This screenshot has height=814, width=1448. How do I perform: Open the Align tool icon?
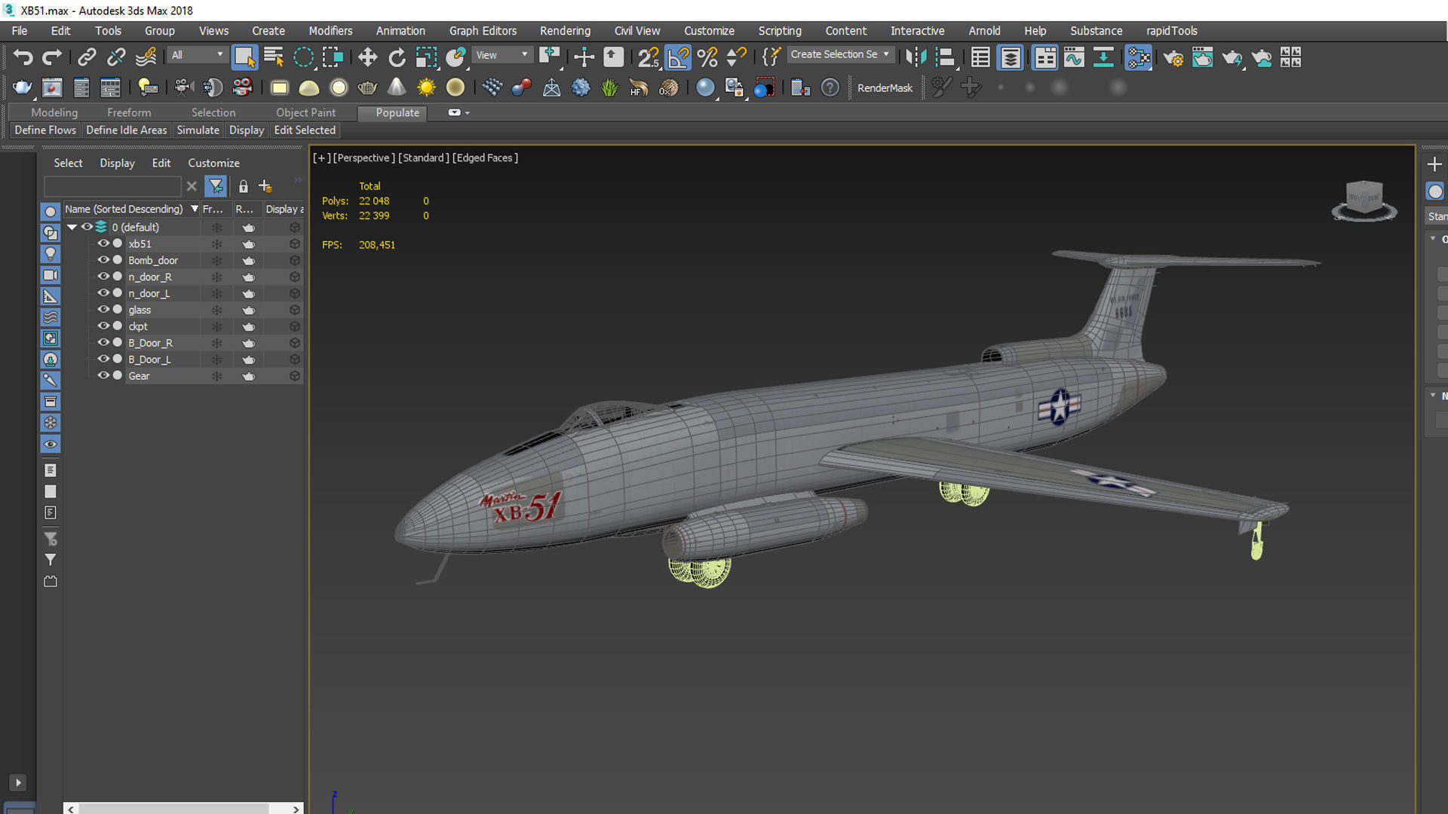tap(945, 57)
